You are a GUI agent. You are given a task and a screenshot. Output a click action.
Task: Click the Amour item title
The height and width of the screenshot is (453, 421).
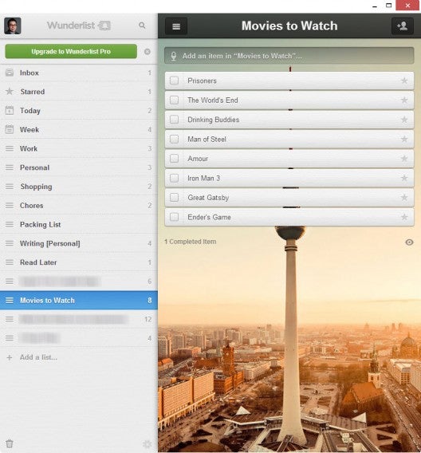coord(198,159)
